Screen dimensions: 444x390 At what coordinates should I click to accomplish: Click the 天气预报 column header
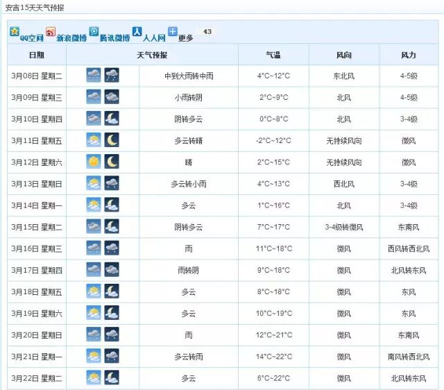click(x=152, y=55)
